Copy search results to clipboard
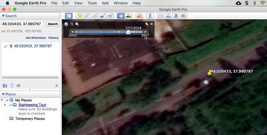This screenshot has width=267, height=135. coord(12,86)
